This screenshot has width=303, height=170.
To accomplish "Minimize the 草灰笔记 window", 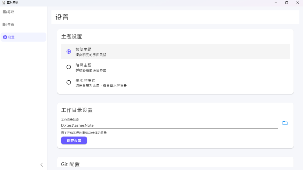I will coord(276,3).
